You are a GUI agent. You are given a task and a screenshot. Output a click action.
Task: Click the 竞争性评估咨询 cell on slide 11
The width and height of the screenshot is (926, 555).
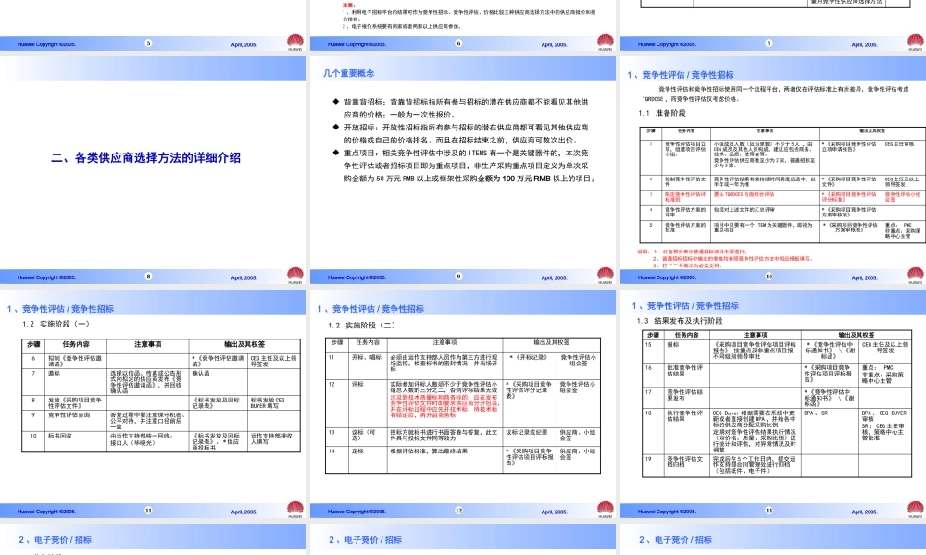click(x=76, y=421)
